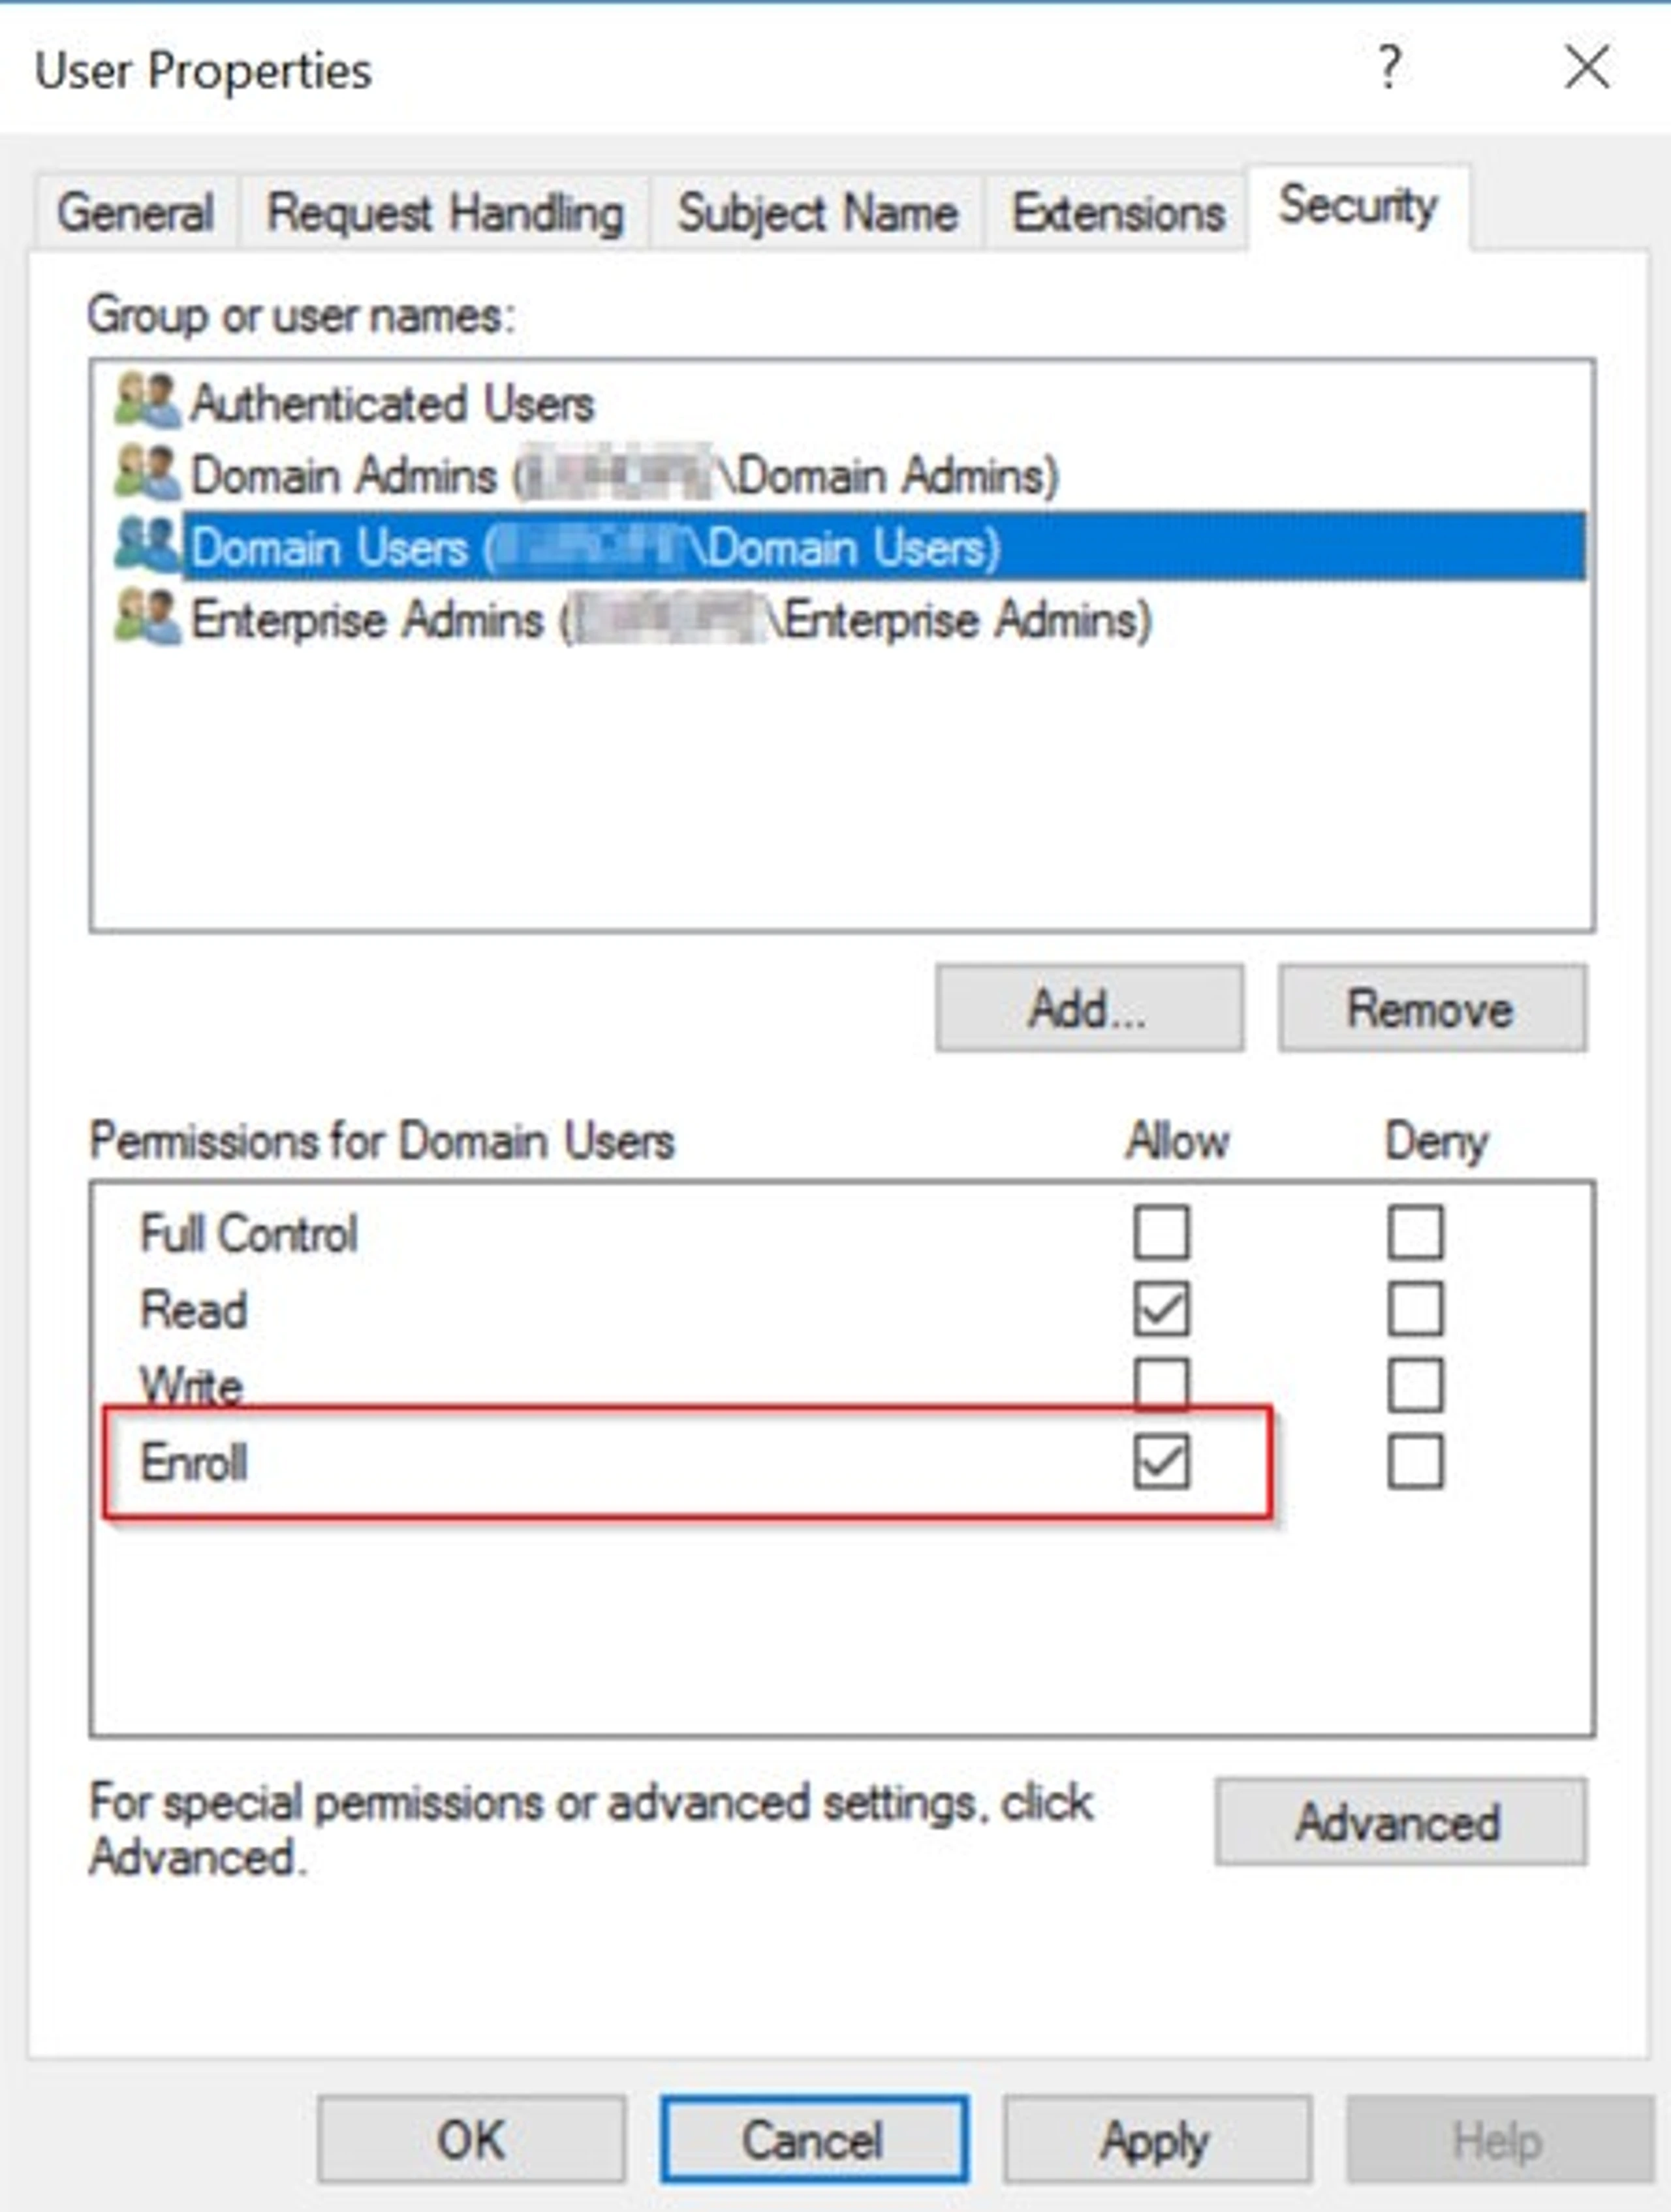
Task: Enable the Allow Write checkbox
Action: coord(1162,1385)
